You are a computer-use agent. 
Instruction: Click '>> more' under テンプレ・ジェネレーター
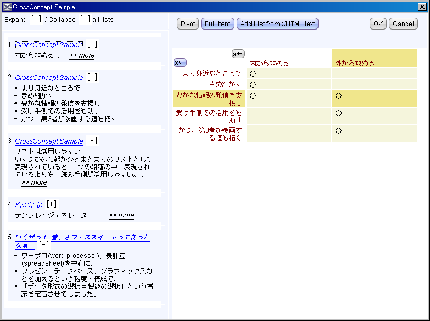[121, 215]
